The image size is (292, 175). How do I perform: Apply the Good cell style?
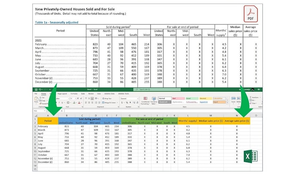click(192, 98)
